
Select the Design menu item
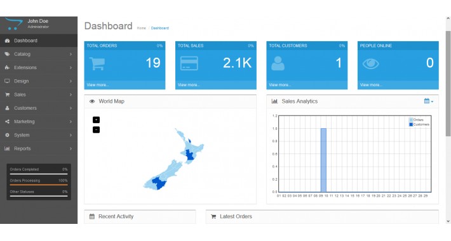[x=39, y=81]
